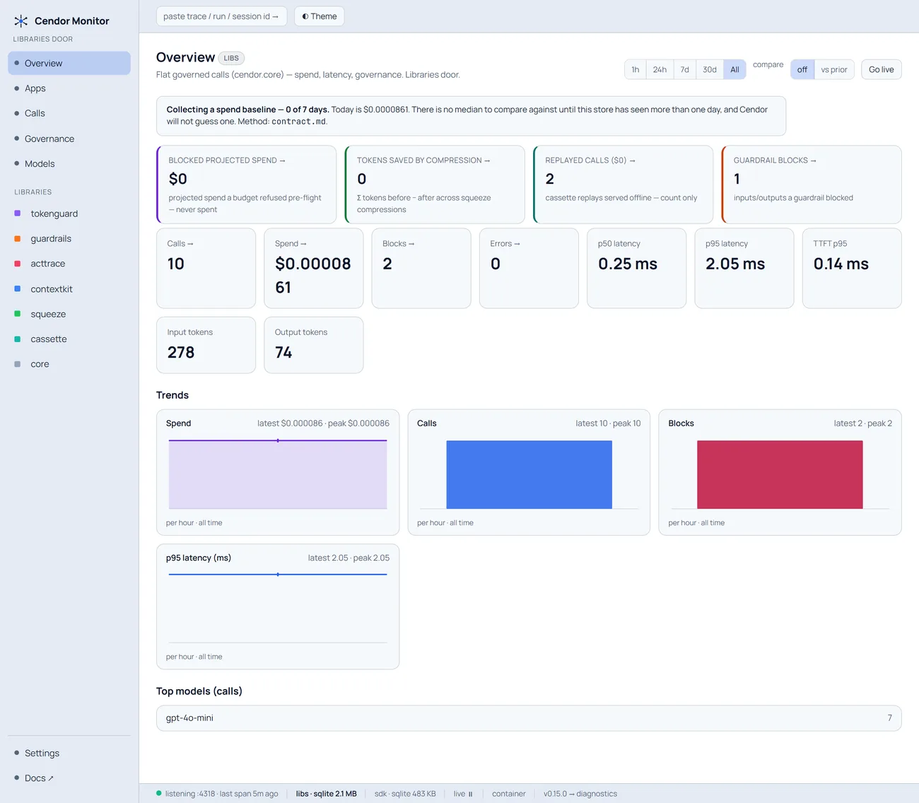Click the blue Calls trend bar
This screenshot has width=919, height=803.
pos(529,474)
